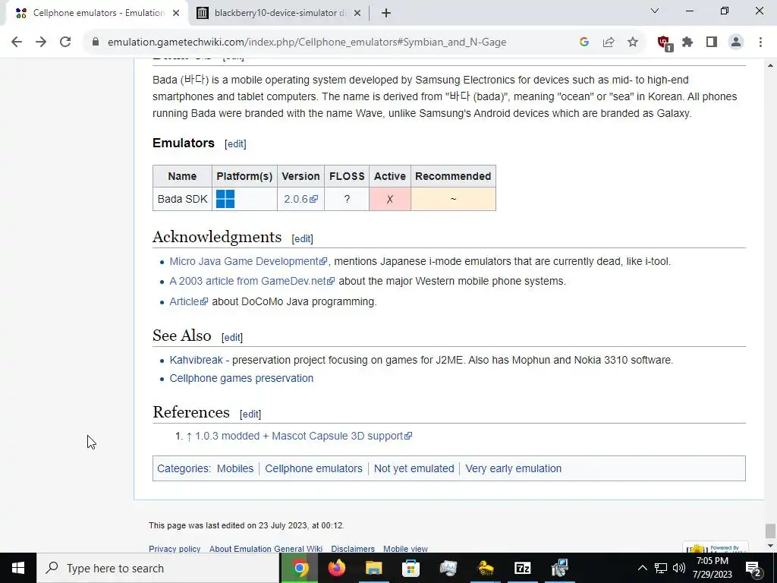
Task: Open Privacy policy footer link
Action: click(175, 549)
